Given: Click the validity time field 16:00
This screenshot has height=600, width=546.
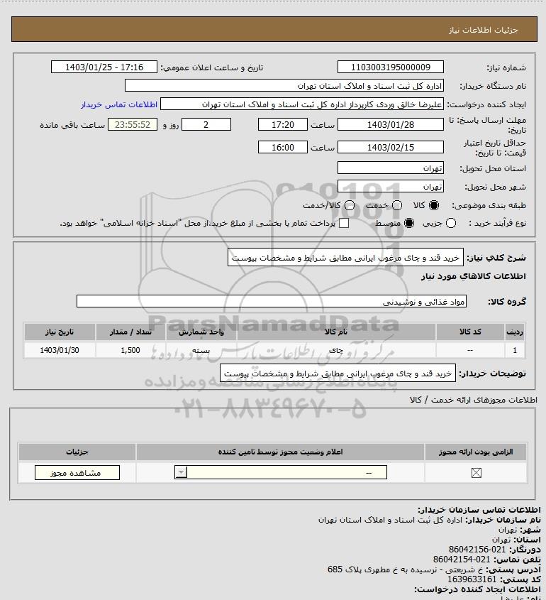Looking at the screenshot, I should click(x=283, y=147).
